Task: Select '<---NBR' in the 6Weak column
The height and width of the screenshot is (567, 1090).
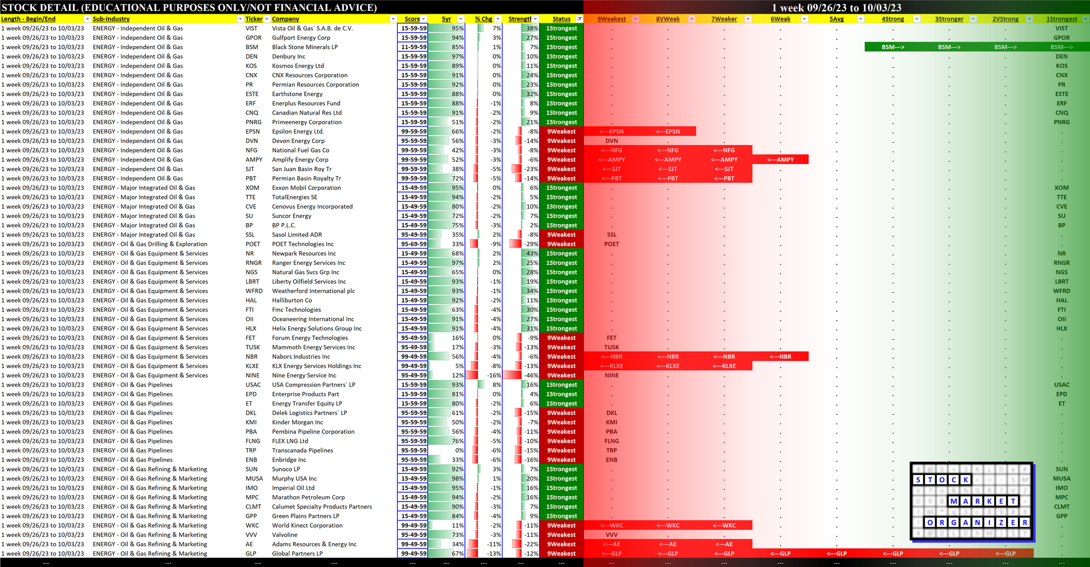Action: click(x=780, y=357)
